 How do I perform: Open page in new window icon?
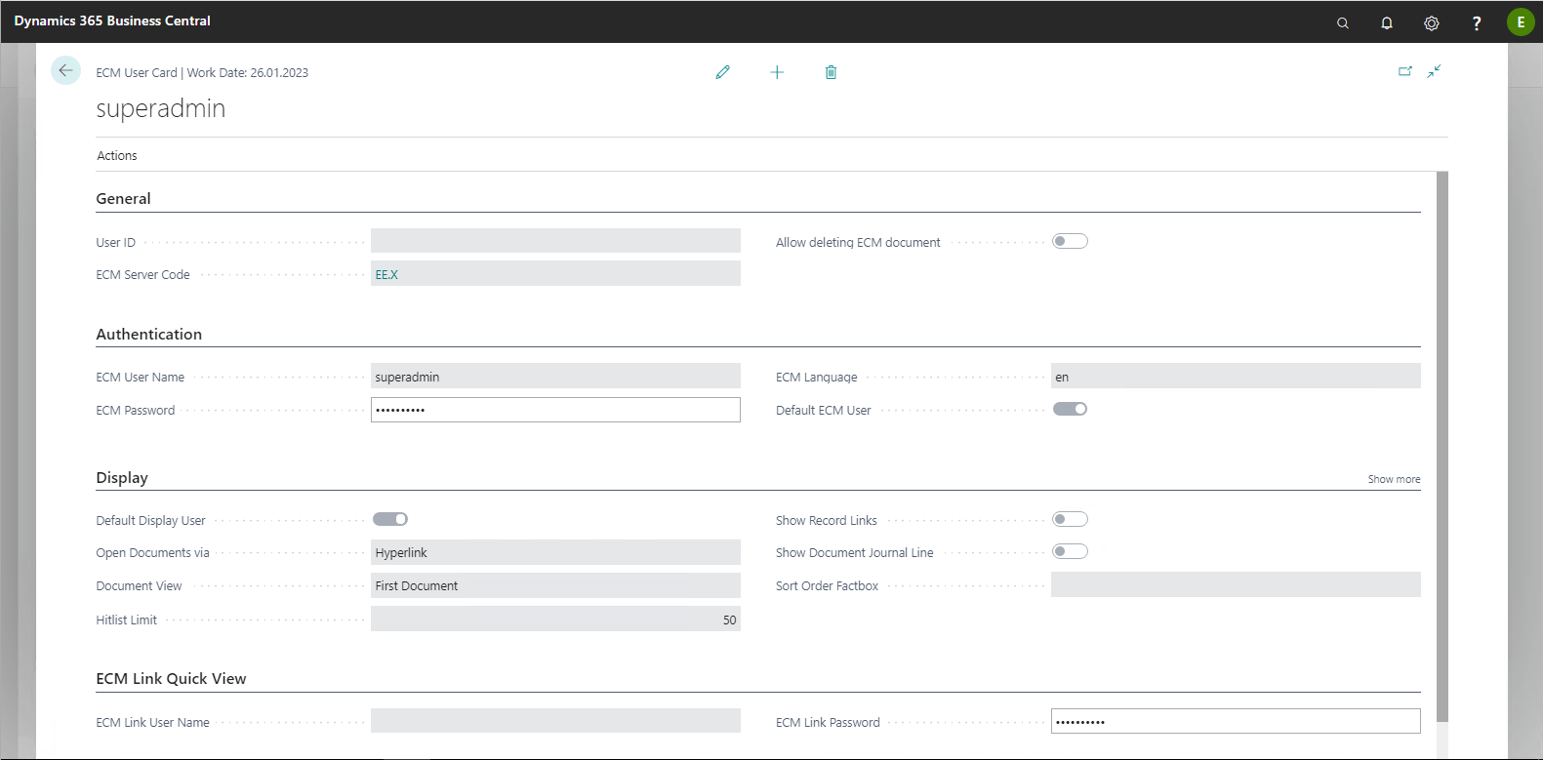[1404, 71]
